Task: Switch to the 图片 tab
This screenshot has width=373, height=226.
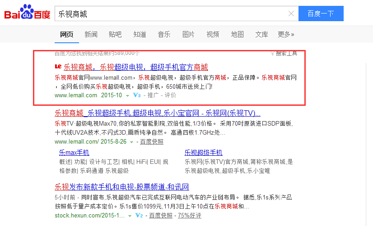Action: click(188, 34)
